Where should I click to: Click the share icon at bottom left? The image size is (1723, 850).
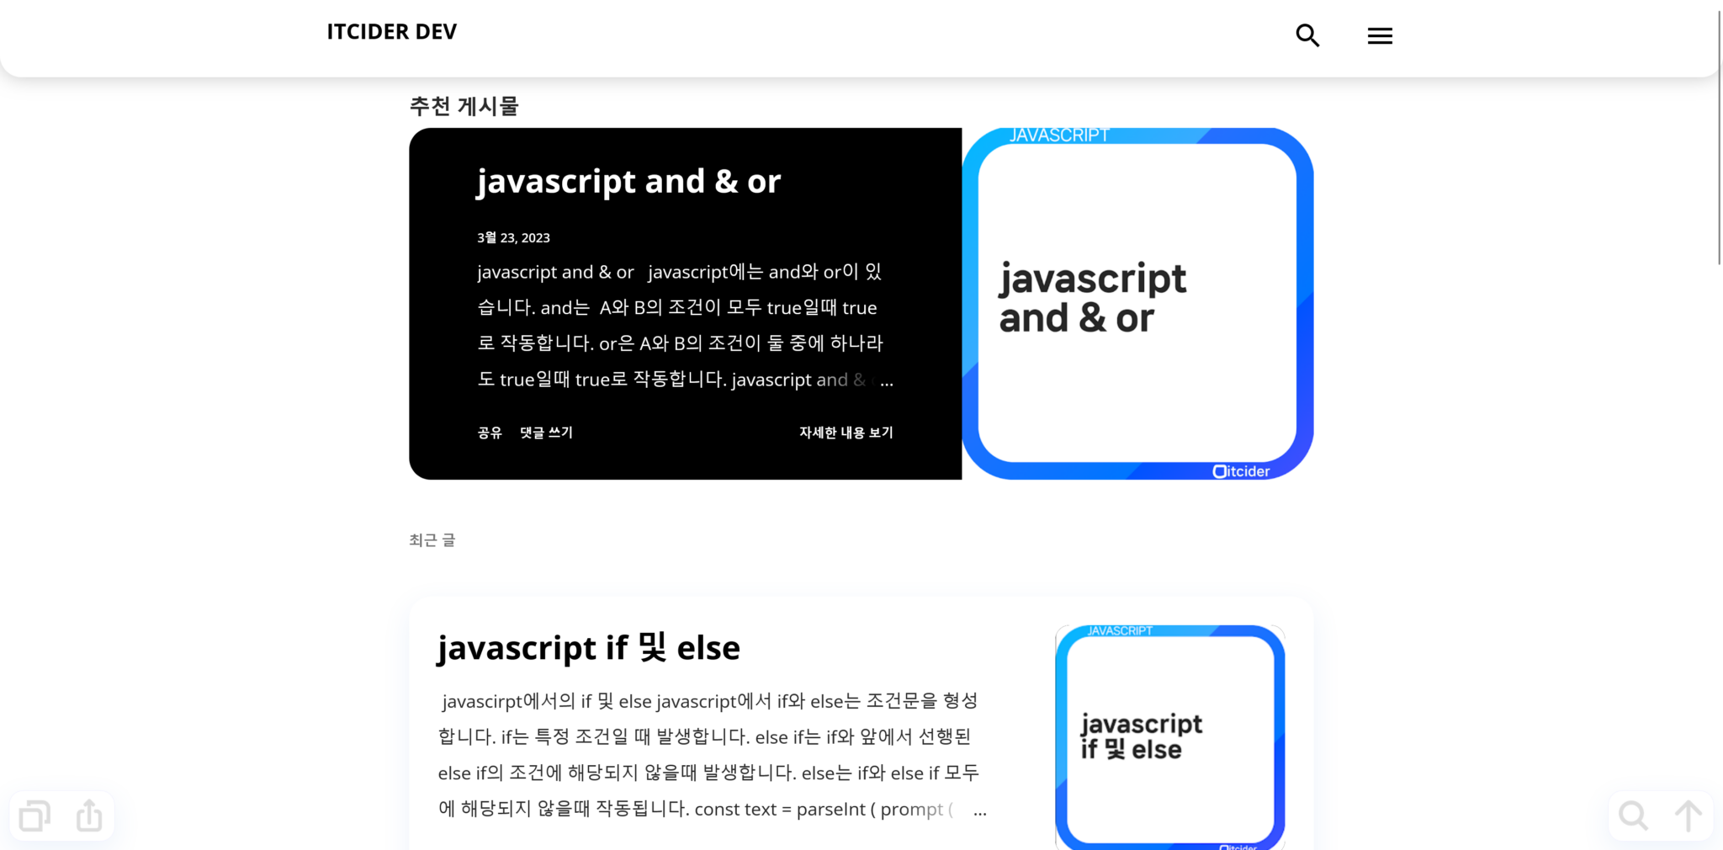point(88,815)
